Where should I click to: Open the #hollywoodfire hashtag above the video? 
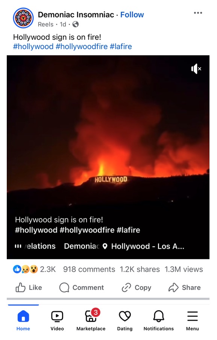[x=82, y=46]
